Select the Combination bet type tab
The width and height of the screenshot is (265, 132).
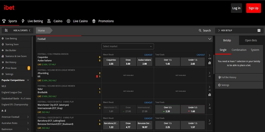point(239,50)
